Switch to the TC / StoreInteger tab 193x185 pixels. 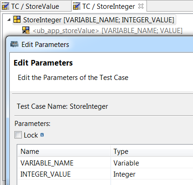(109, 7)
